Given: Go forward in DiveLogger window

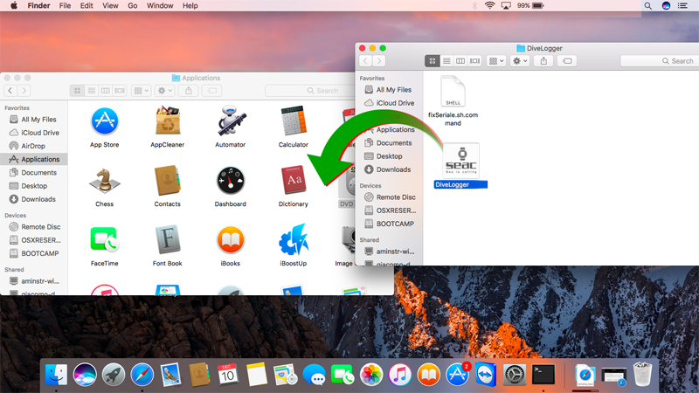Looking at the screenshot, I should (x=379, y=61).
